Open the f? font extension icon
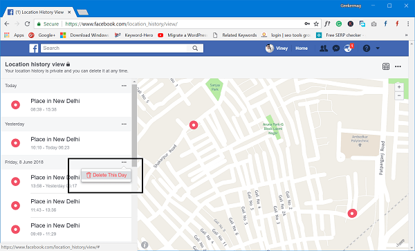This screenshot has width=415, height=251. (x=327, y=24)
